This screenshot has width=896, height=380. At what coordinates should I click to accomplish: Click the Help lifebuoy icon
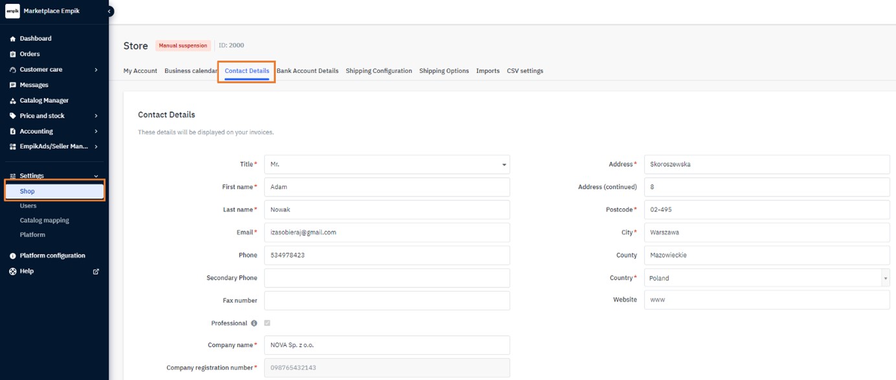13,271
